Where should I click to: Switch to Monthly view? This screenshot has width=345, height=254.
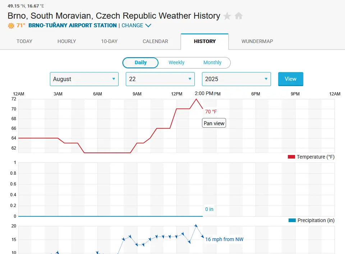212,62
